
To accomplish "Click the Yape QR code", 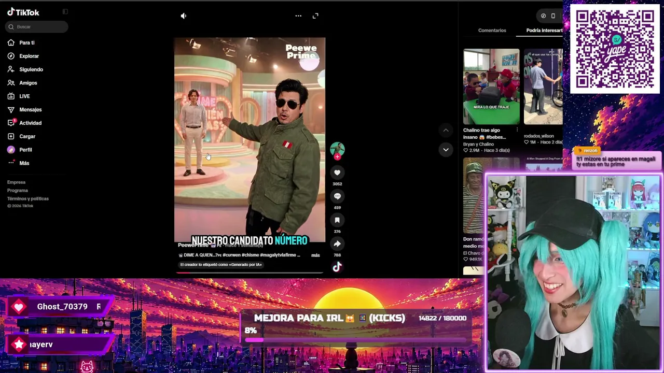I will 615,49.
